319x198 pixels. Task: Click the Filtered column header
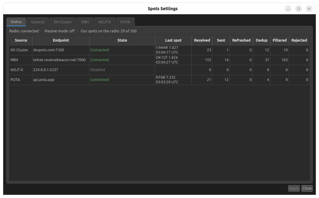click(x=280, y=40)
